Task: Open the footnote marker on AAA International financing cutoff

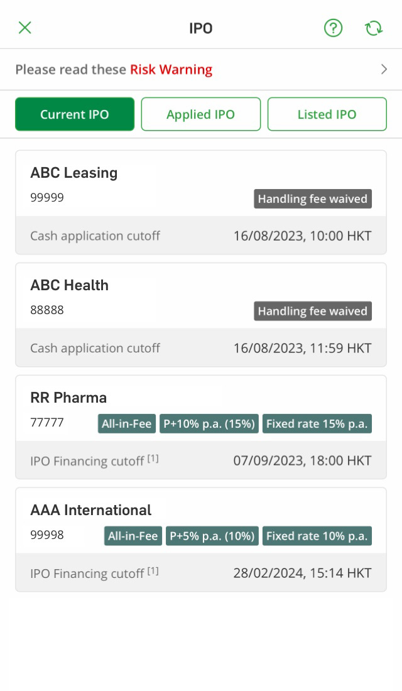Action: [152, 570]
